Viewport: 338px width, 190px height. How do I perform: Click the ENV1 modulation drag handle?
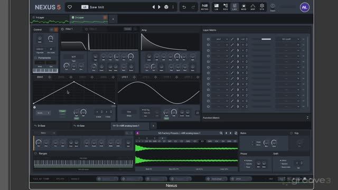[x=49, y=77]
